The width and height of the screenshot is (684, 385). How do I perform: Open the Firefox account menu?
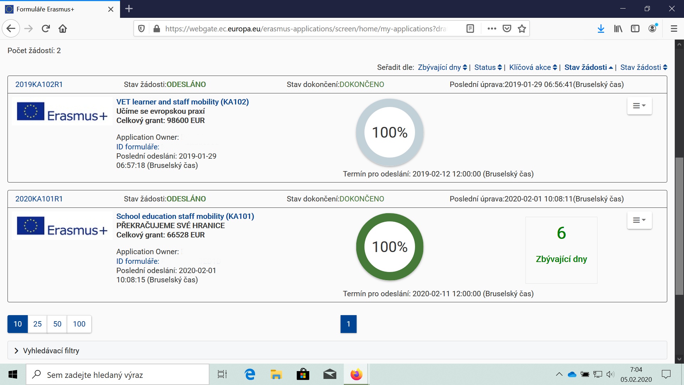[x=653, y=29]
